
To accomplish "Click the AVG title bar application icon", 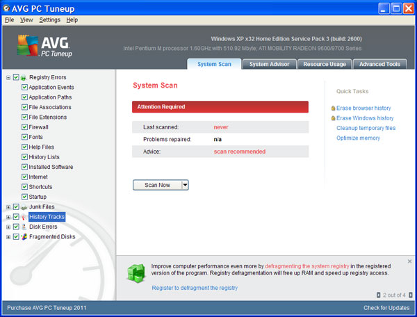I will pyautogui.click(x=6, y=8).
